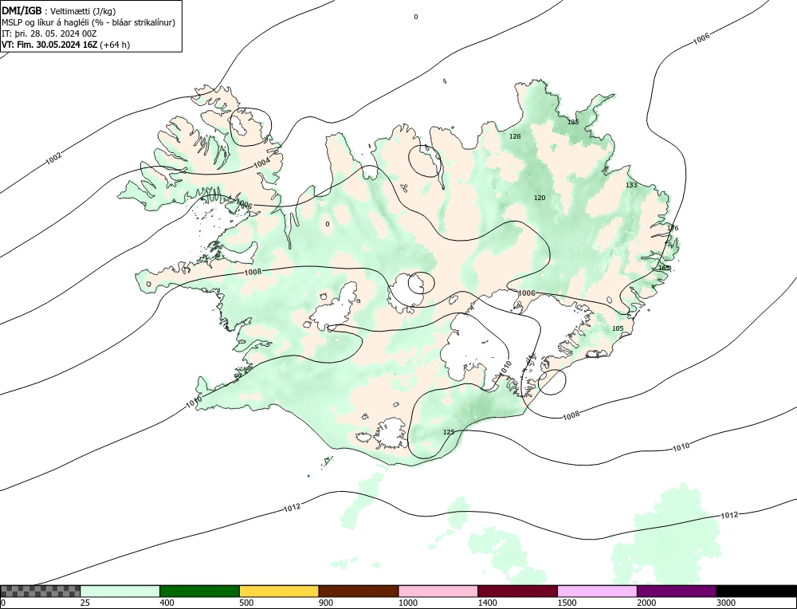The height and width of the screenshot is (609, 797).
Task: Click the legend tick label '2000'
Action: pyautogui.click(x=646, y=603)
